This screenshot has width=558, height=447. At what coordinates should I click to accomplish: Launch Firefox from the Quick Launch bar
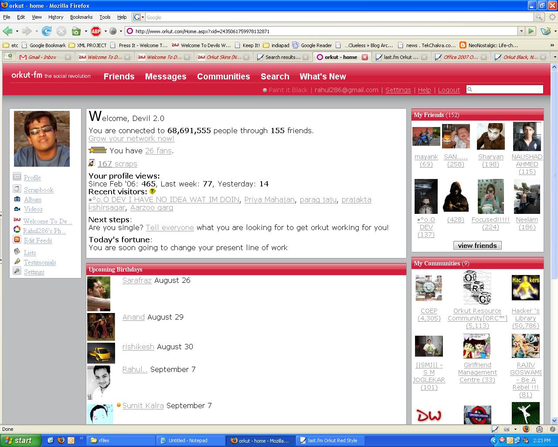61,440
